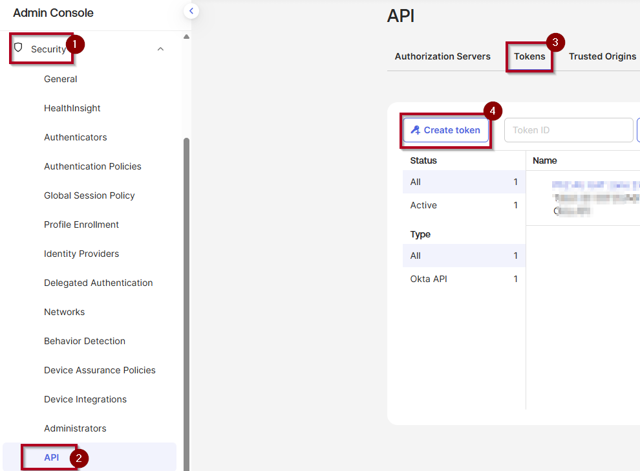Open the Trusted Origins tab
Screen dimensions: 640x471
(602, 56)
